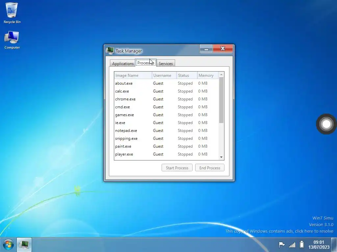
Task: Click the Start Process button
Action: tap(177, 168)
